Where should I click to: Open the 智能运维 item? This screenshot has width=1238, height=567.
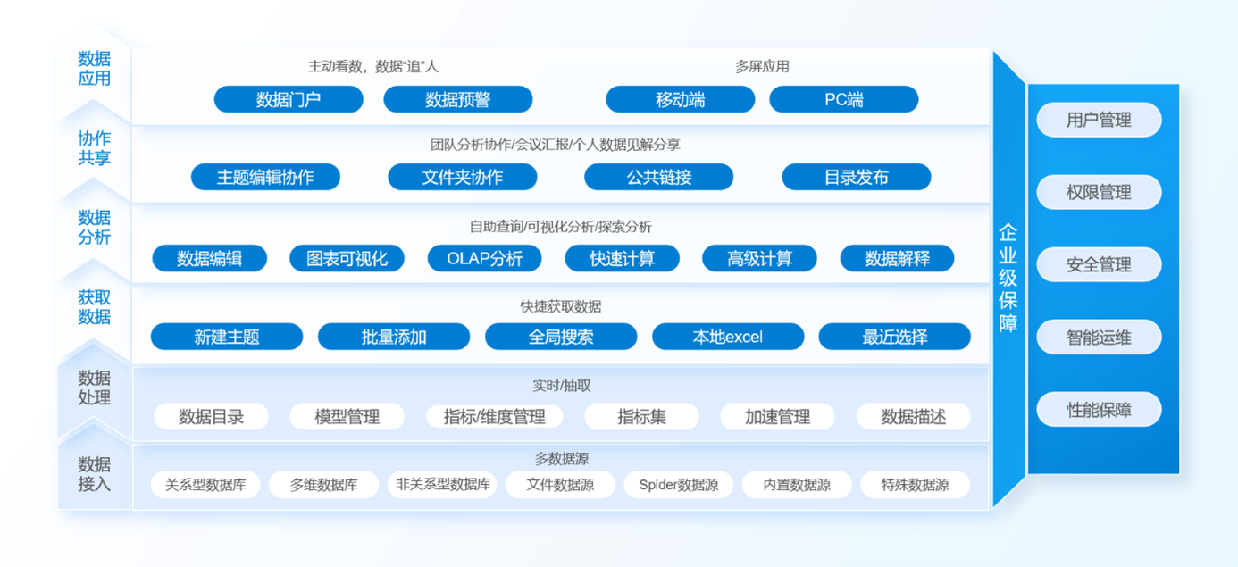click(x=1100, y=338)
